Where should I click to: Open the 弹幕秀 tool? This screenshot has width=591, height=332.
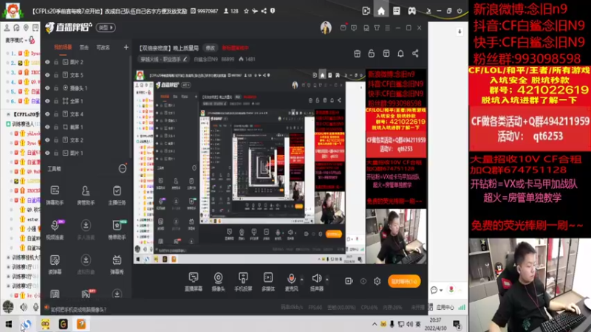(117, 264)
